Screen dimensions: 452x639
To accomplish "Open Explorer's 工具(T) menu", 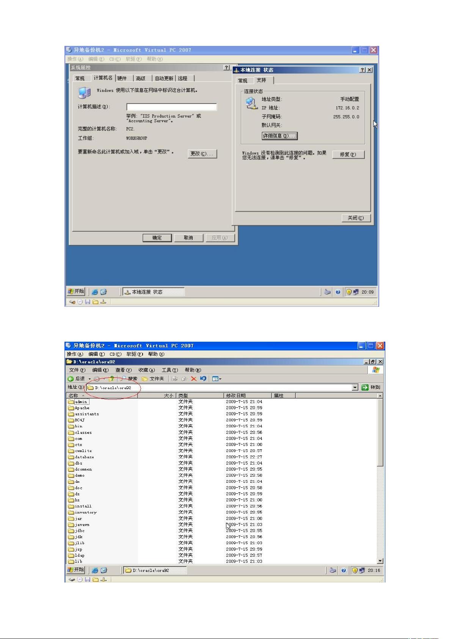I will [x=170, y=370].
